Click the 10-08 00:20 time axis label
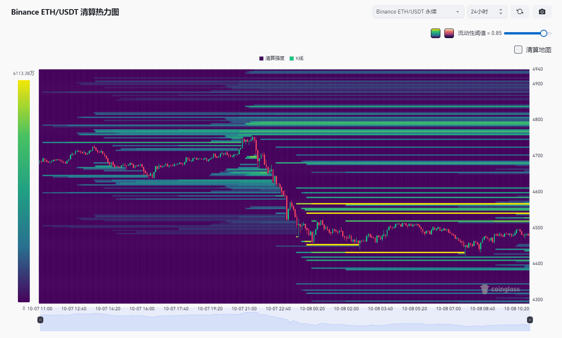Screen dimensions: 562x338 click(312, 309)
